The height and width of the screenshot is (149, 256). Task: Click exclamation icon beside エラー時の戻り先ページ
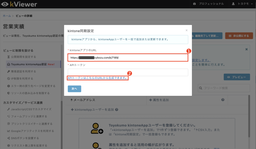(9, 86)
